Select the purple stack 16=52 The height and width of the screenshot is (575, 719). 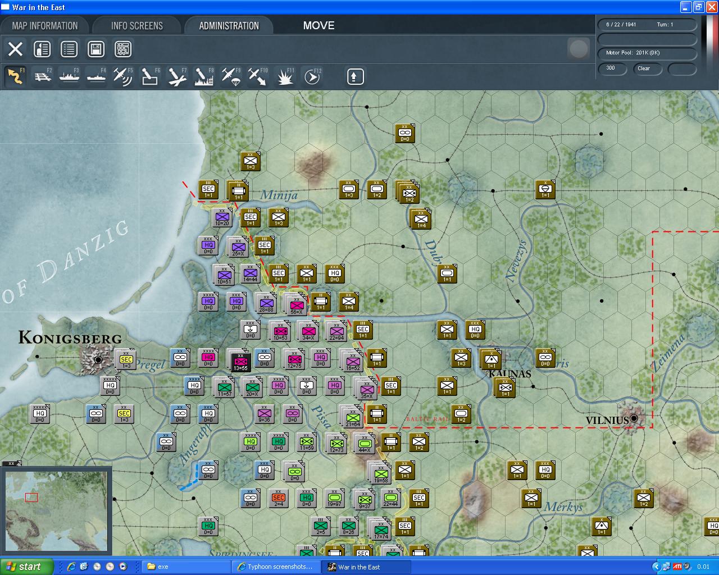point(352,361)
